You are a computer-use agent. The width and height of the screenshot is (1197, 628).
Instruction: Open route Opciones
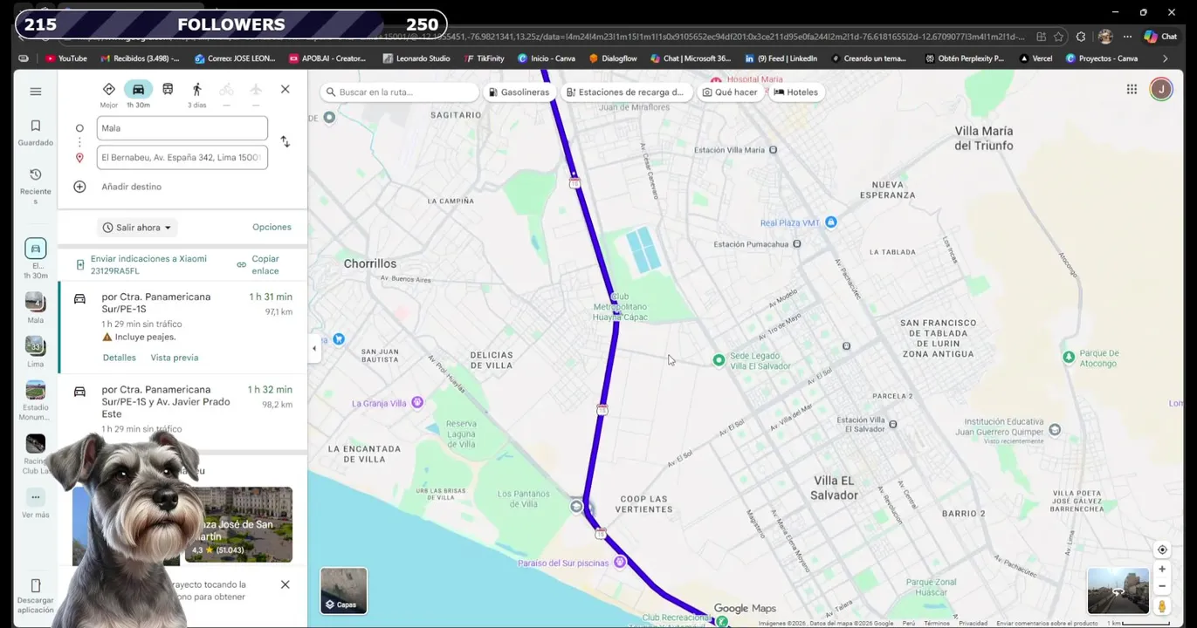pos(272,227)
